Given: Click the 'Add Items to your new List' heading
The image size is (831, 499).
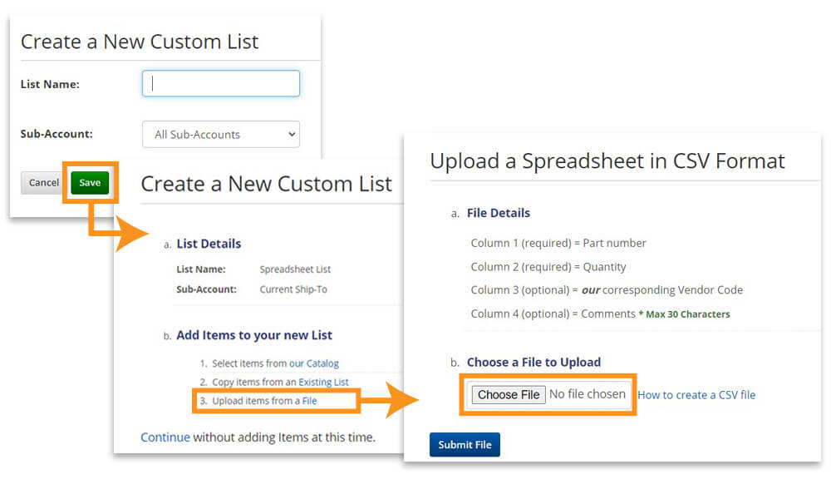Looking at the screenshot, I should tap(254, 335).
